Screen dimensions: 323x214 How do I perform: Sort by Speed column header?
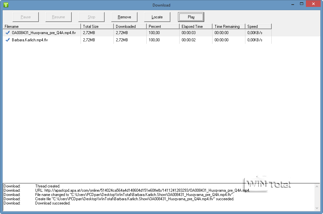(258, 27)
